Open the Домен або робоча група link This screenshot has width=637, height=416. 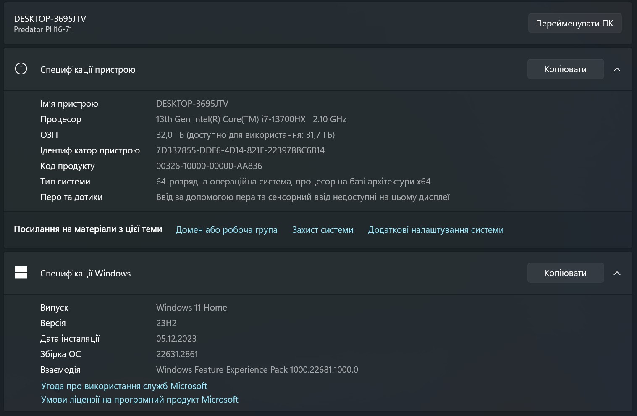[x=227, y=230]
